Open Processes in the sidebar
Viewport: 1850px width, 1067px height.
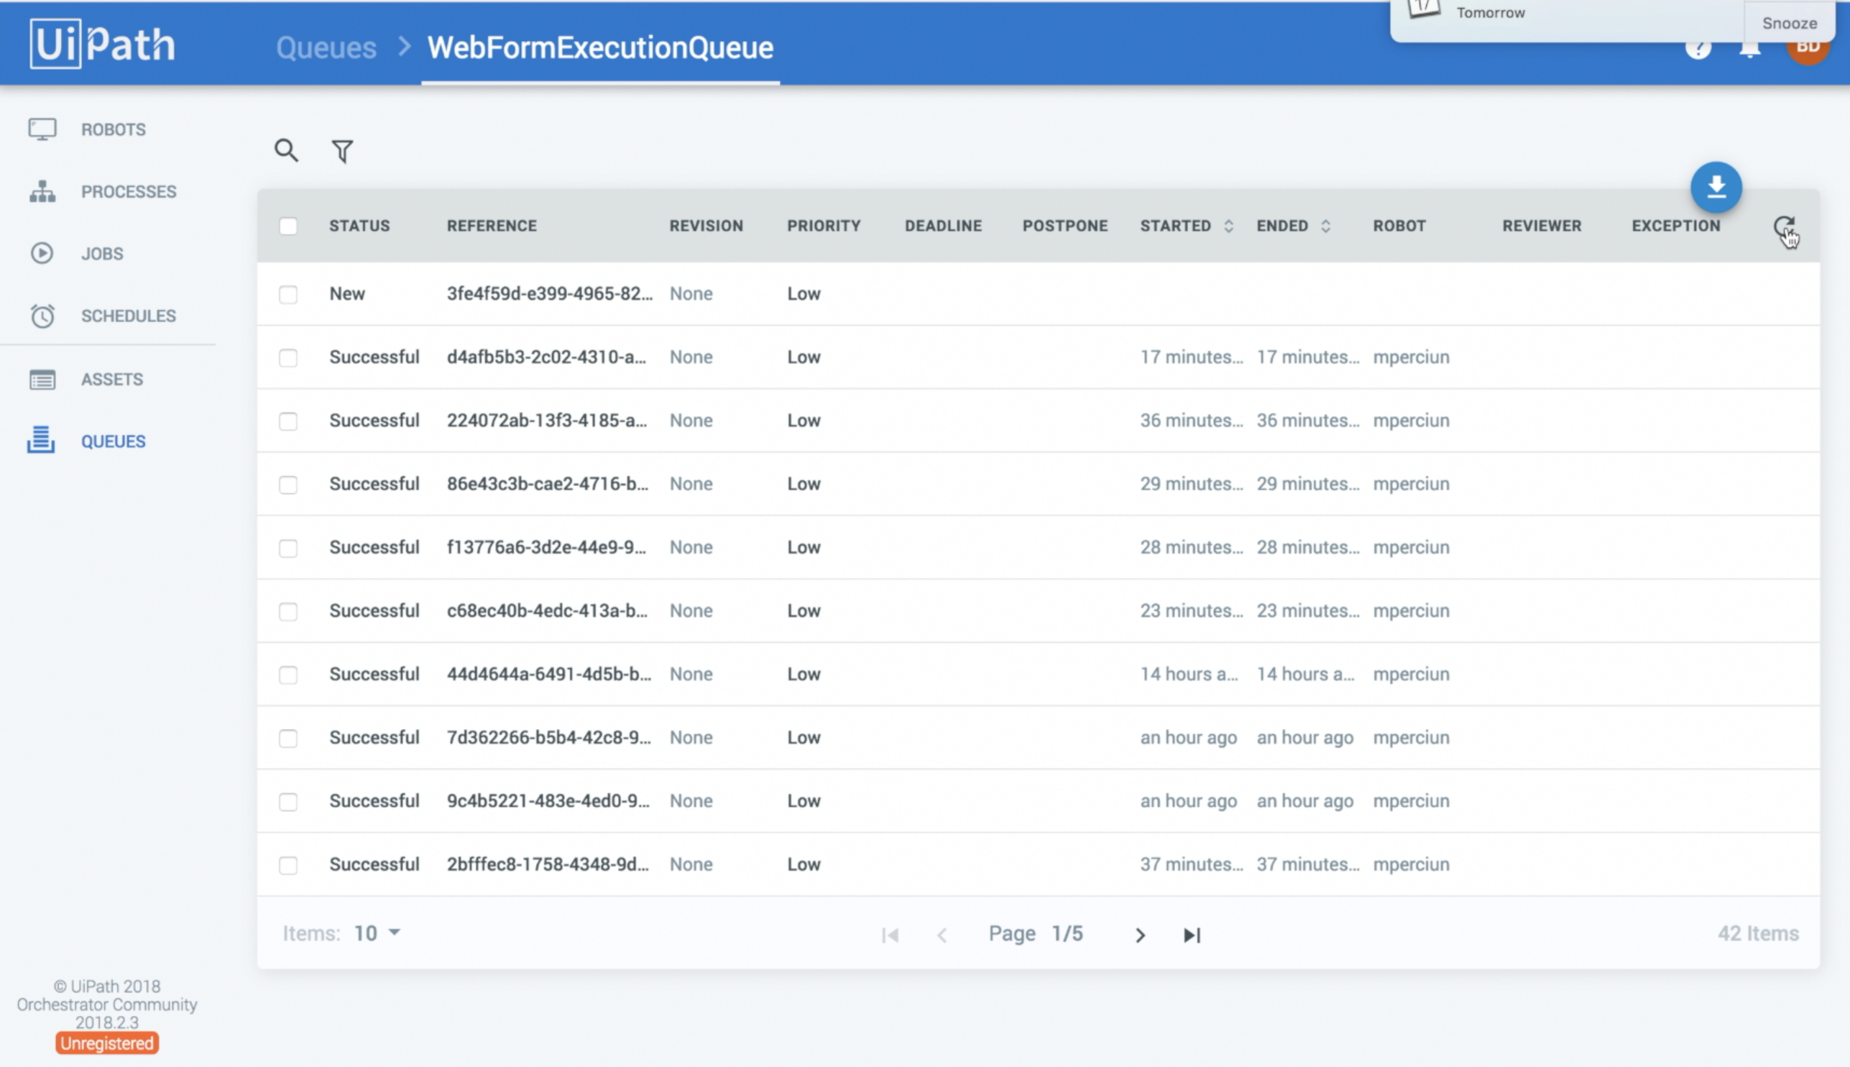128,191
